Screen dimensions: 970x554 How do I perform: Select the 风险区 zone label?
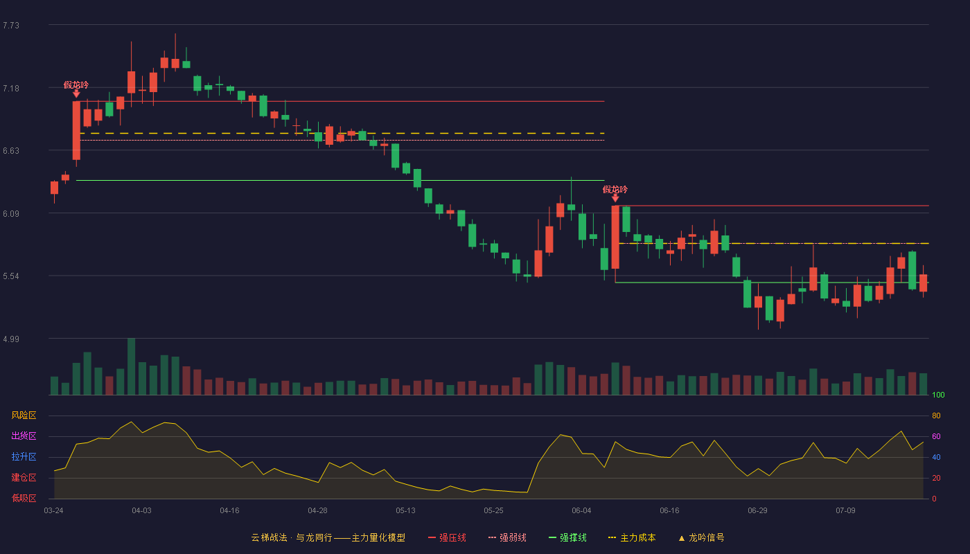coord(24,415)
